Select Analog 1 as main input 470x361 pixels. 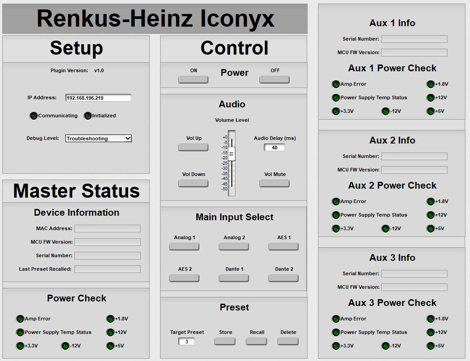[184, 246]
